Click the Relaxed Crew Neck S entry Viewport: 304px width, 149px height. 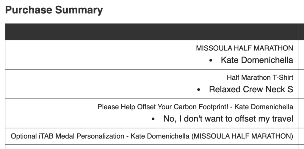click(251, 89)
